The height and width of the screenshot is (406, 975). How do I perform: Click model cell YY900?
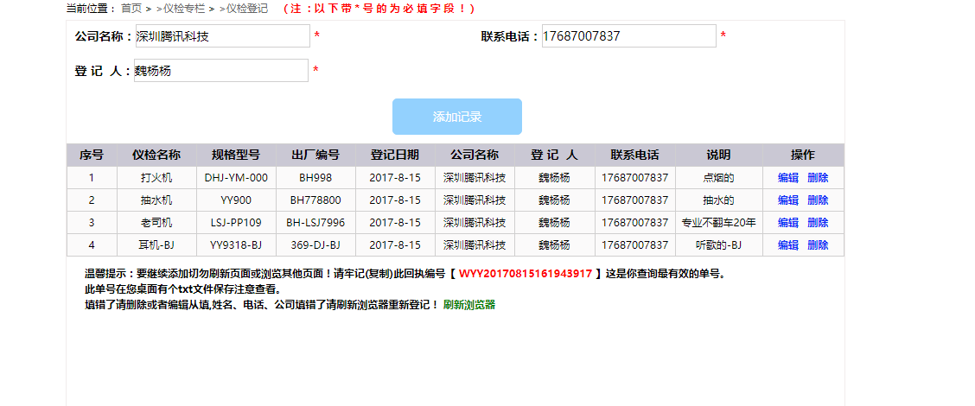coord(236,200)
